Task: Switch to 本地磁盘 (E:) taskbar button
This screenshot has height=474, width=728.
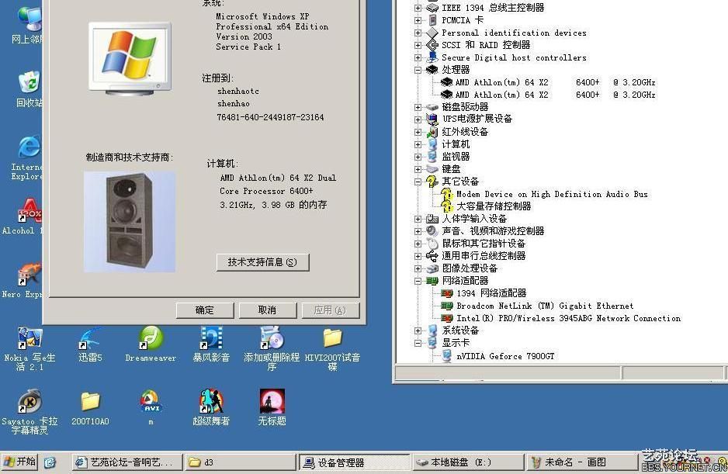Action: [467, 462]
